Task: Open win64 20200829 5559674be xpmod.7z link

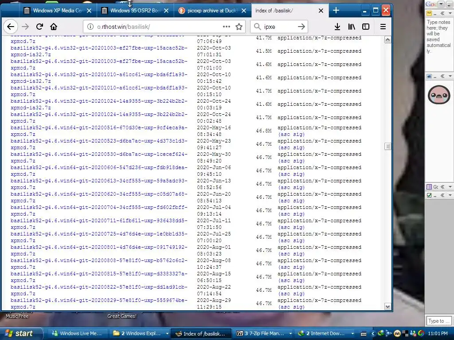Action: 99,304
